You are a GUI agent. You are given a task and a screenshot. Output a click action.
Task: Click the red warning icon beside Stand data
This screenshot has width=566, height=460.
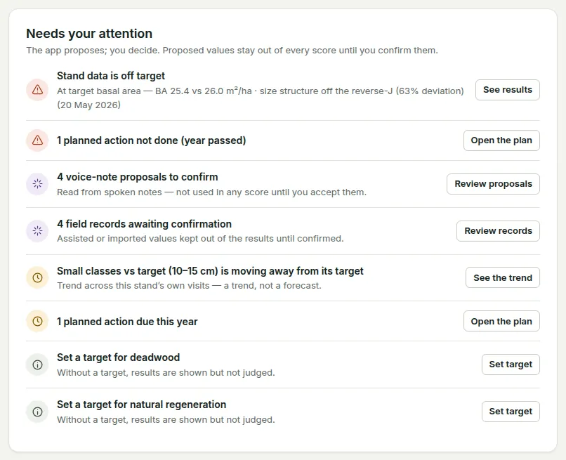[x=37, y=90]
